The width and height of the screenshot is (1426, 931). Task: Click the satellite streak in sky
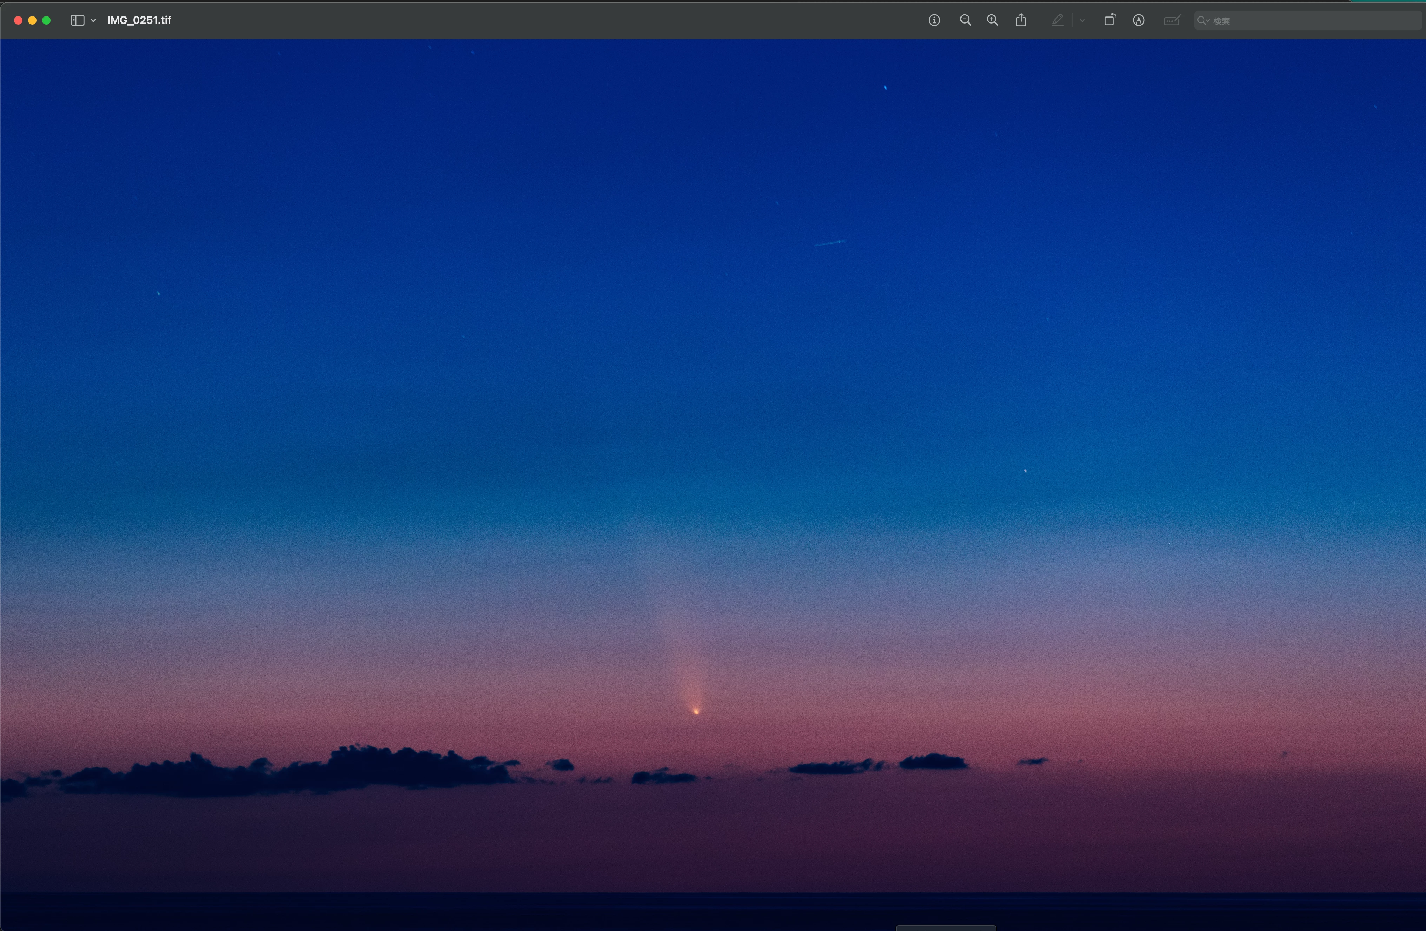click(x=830, y=243)
